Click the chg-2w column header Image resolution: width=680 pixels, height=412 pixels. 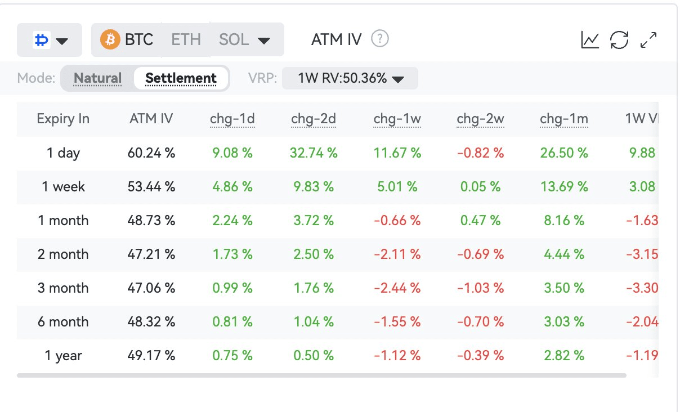(x=480, y=119)
